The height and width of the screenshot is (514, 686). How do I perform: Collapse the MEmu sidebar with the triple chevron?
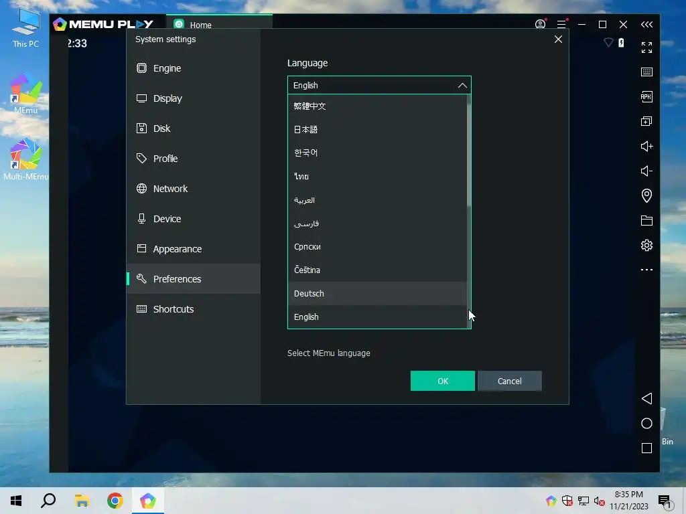(x=646, y=25)
